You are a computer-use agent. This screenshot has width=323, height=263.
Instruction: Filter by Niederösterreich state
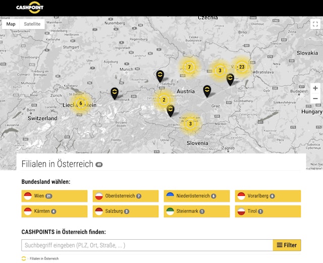tap(197, 196)
